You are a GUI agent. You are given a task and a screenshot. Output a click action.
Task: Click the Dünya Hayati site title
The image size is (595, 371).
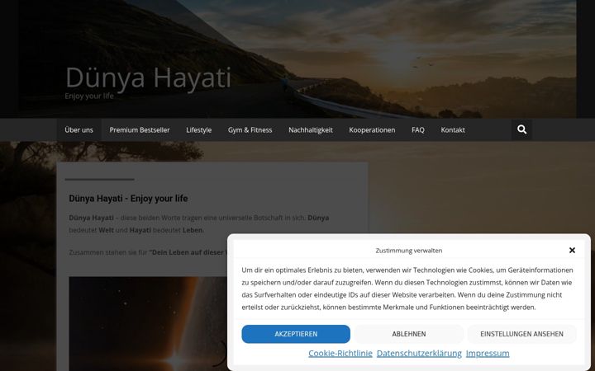[149, 77]
